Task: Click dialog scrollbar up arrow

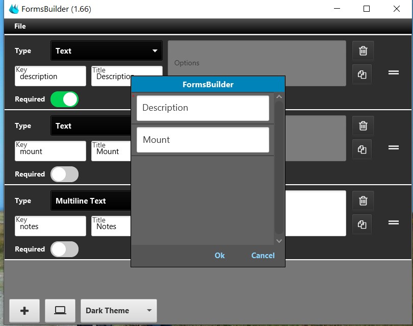Action: (x=279, y=97)
